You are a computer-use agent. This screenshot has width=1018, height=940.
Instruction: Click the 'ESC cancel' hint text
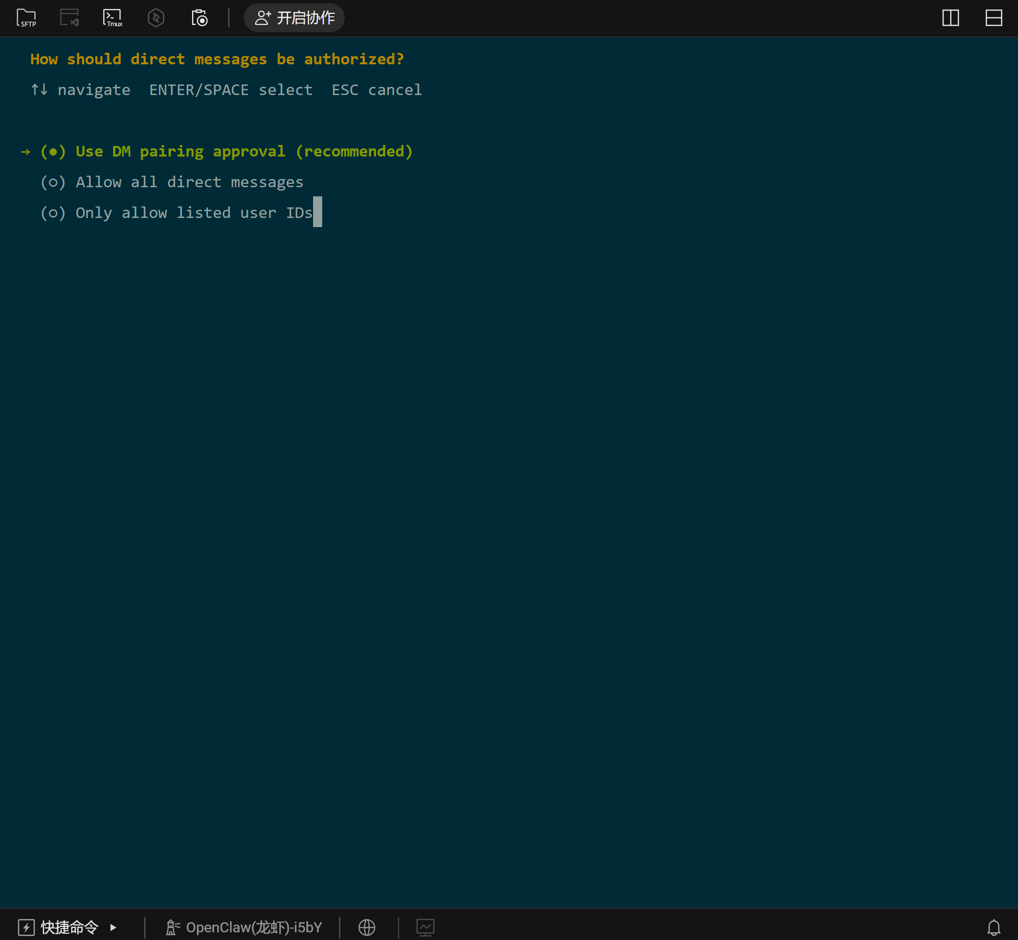pyautogui.click(x=376, y=90)
